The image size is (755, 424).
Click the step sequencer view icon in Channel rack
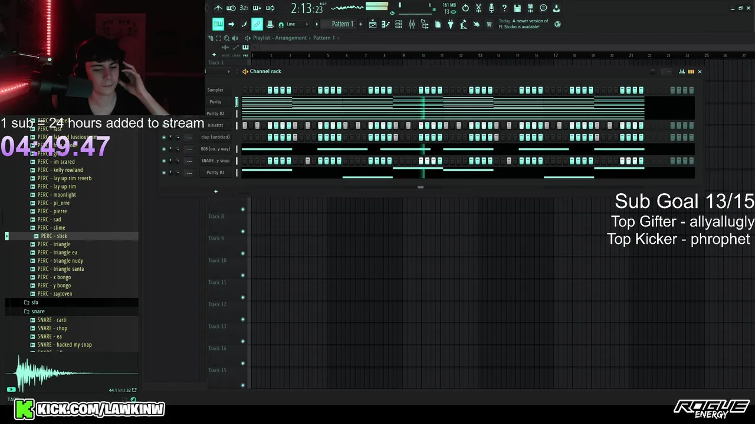pos(691,71)
